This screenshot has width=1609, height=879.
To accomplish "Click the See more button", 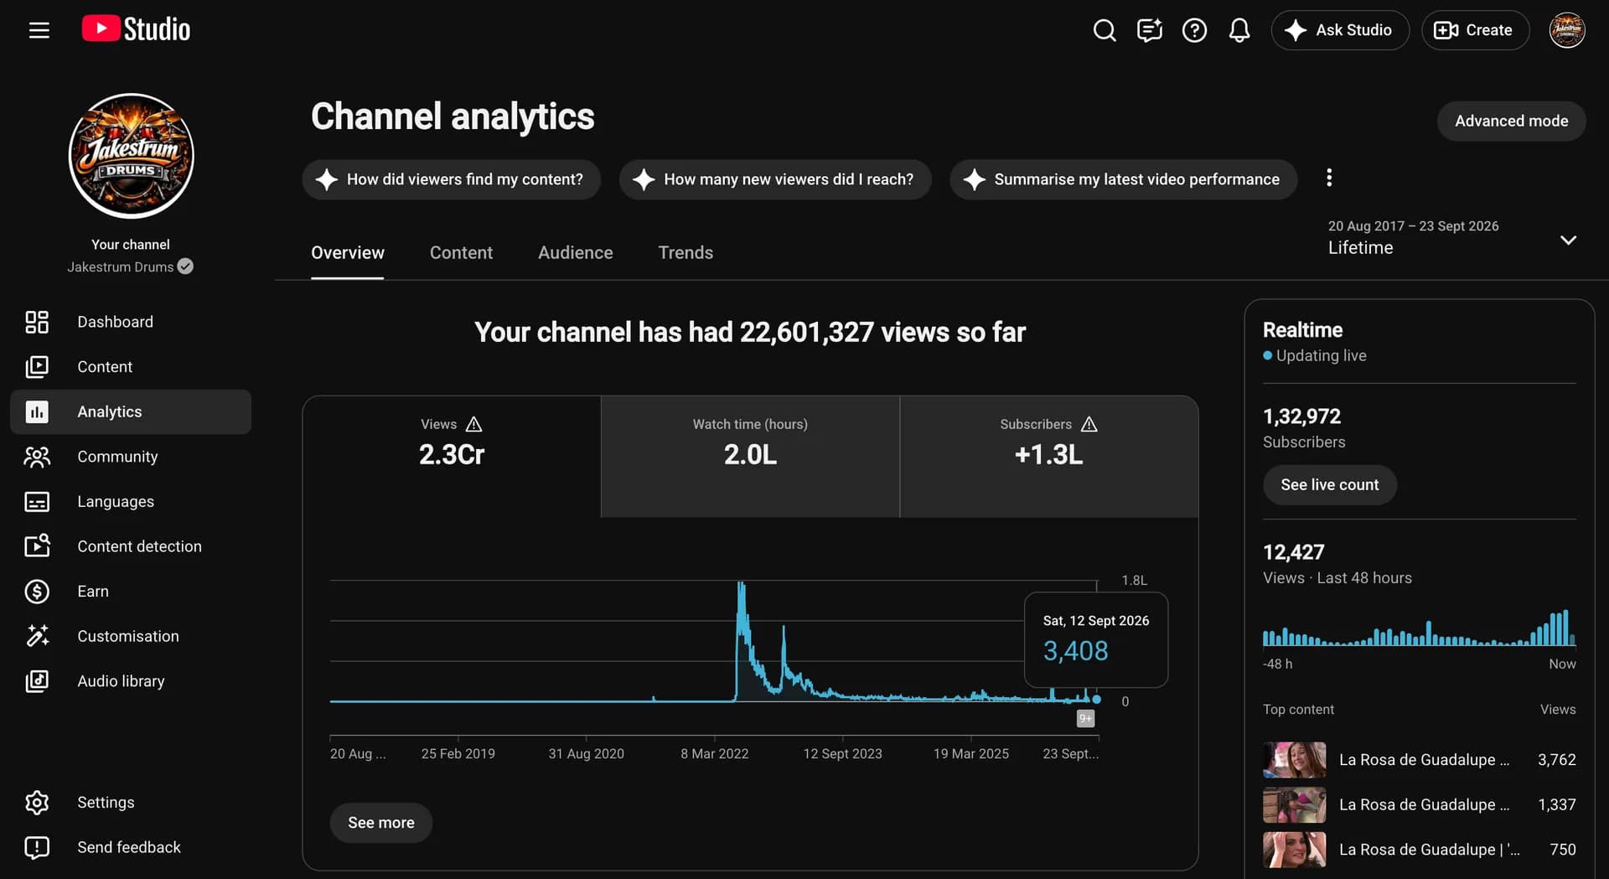I will pos(380,823).
